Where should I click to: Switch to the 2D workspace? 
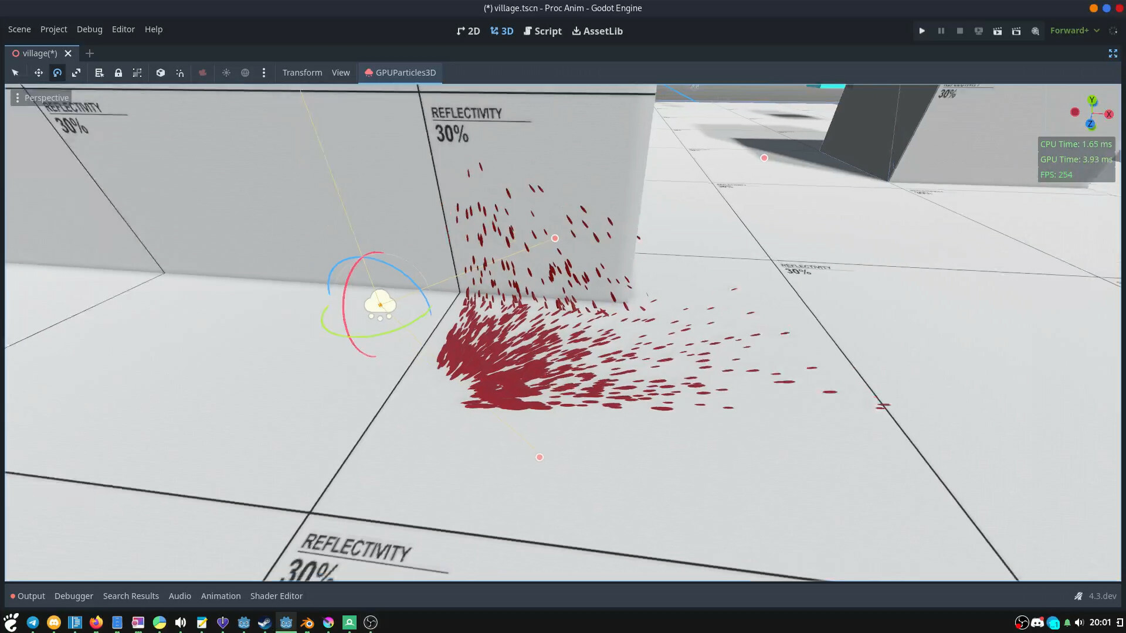click(468, 31)
